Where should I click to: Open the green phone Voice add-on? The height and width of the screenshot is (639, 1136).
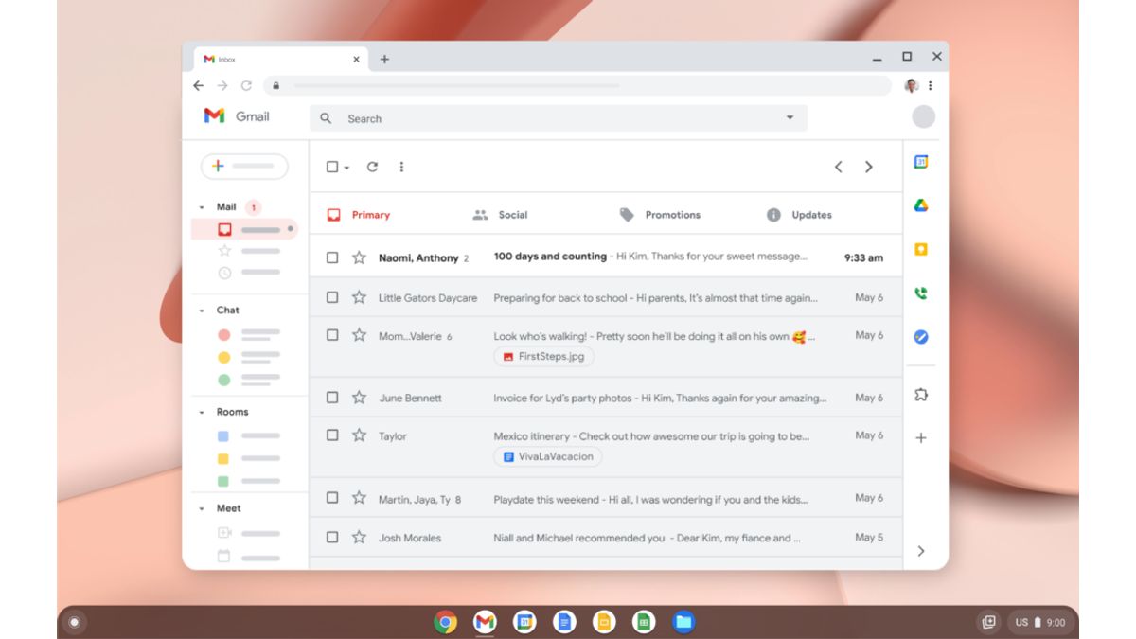click(920, 293)
